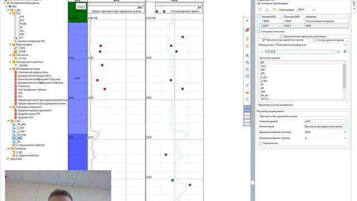Enable Прочность при одноосном растяжении checkbox
The width and height of the screenshot is (357, 201).
tap(281, 36)
